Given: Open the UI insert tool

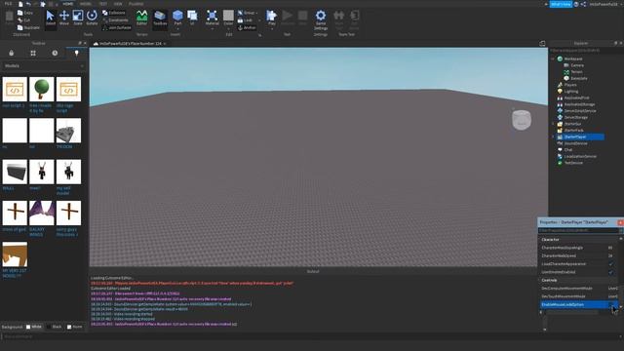Looking at the screenshot, I should tap(192, 19).
